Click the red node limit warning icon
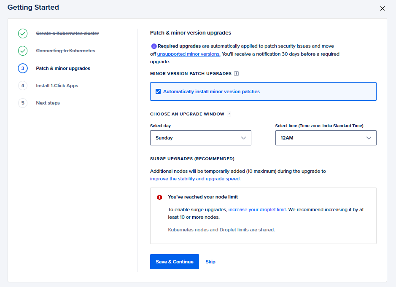This screenshot has height=287, width=396. coord(159,197)
